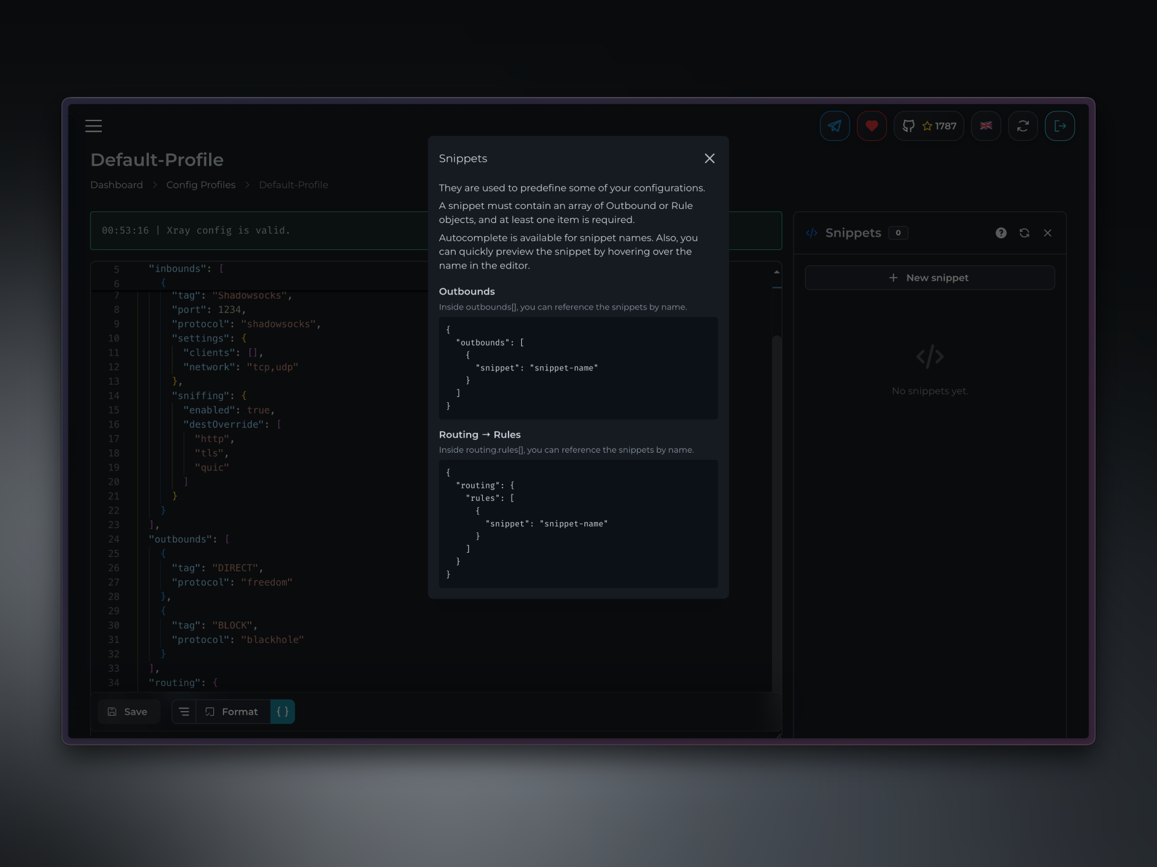1157x867 pixels.
Task: Click the red heart donate icon
Action: (871, 126)
